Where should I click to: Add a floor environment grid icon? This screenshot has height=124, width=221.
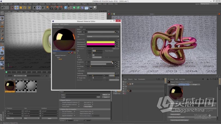[x=86, y=8]
